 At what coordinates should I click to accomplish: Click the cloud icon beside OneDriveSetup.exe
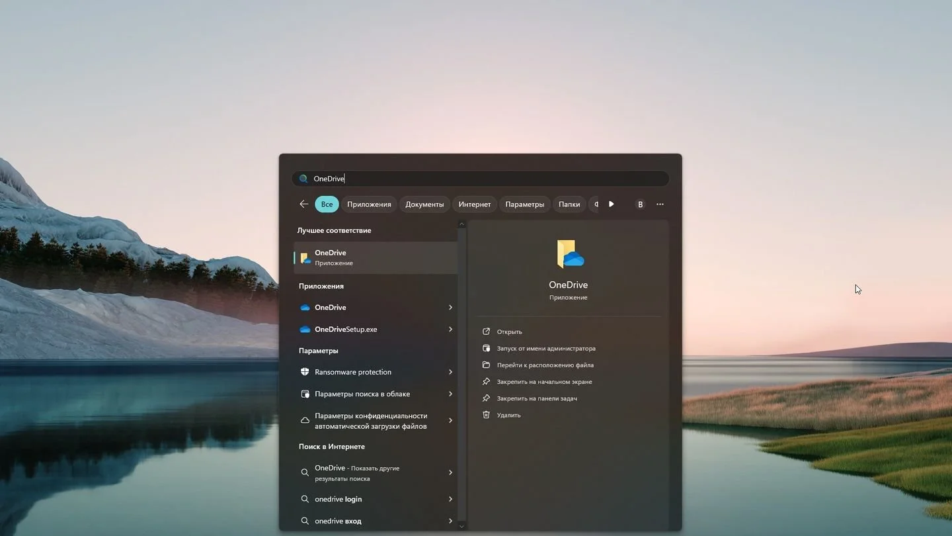tap(305, 330)
